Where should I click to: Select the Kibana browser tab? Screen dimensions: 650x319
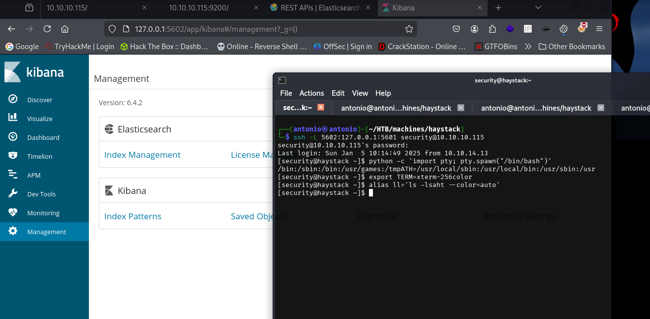point(433,8)
